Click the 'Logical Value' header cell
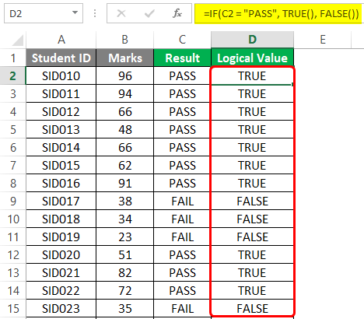Viewport: 364px width, 319px height. [252, 58]
